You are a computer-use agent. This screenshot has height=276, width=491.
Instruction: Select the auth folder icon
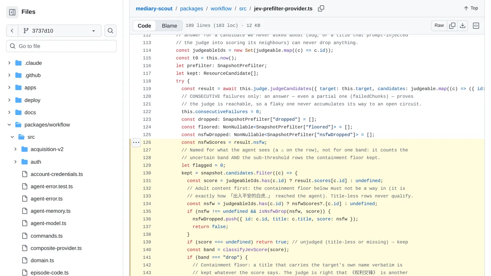pyautogui.click(x=25, y=162)
